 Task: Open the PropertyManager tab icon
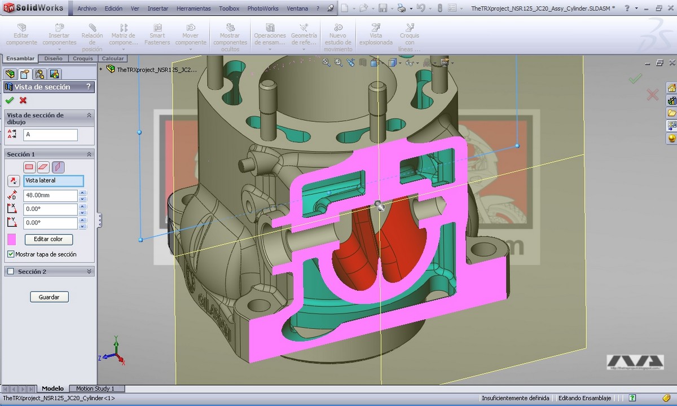tap(25, 74)
